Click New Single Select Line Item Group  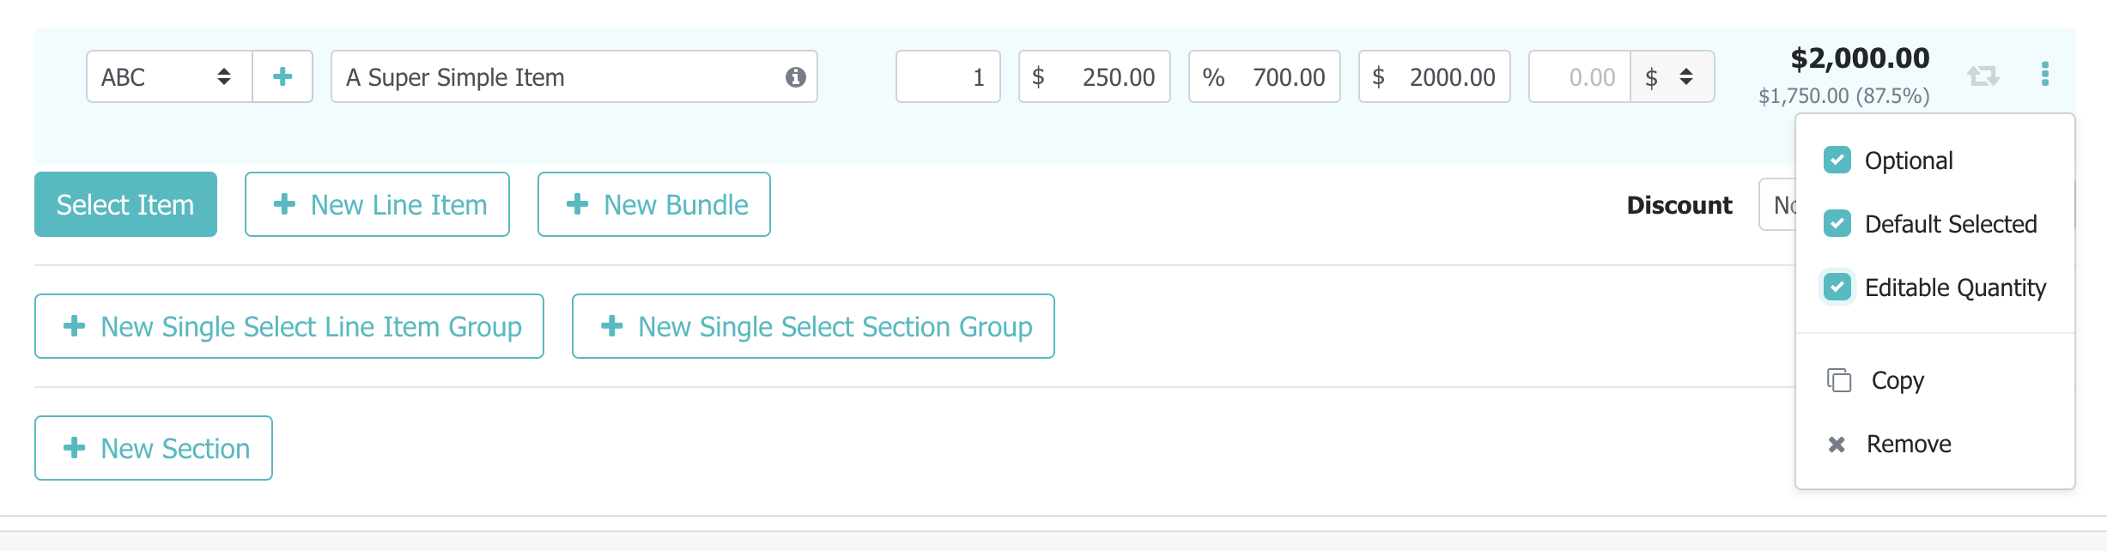pos(289,326)
